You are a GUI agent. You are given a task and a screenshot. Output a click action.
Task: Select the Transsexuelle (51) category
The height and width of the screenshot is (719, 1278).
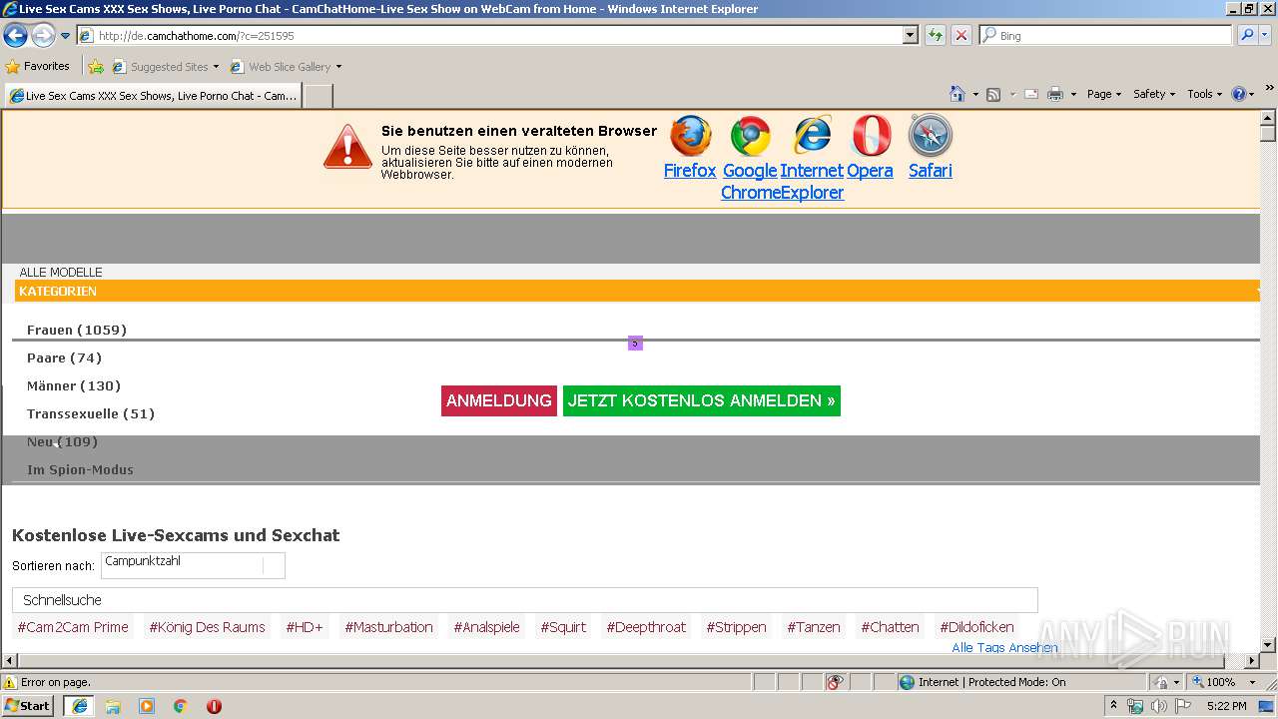(91, 413)
